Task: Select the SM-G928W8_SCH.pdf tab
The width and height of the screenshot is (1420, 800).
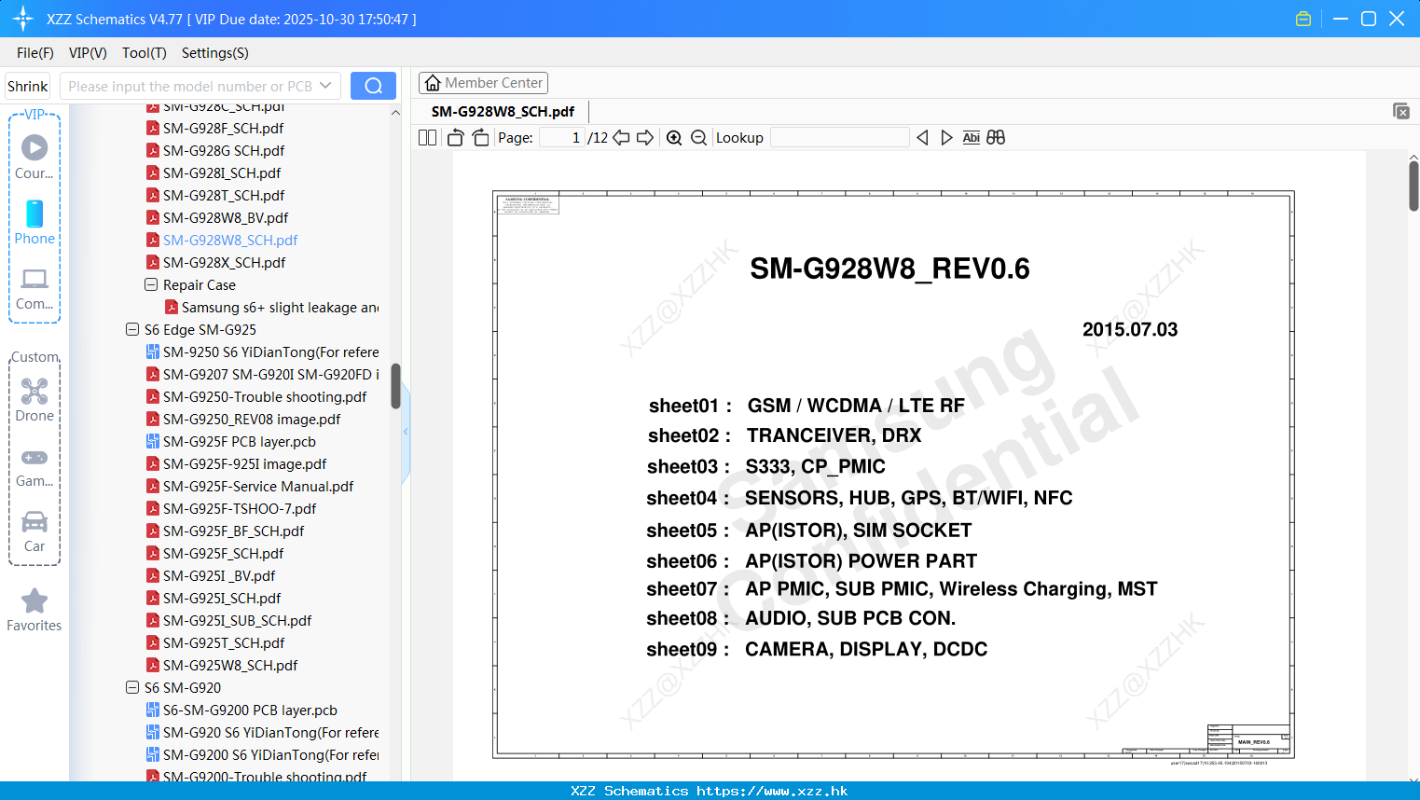Action: pos(503,111)
